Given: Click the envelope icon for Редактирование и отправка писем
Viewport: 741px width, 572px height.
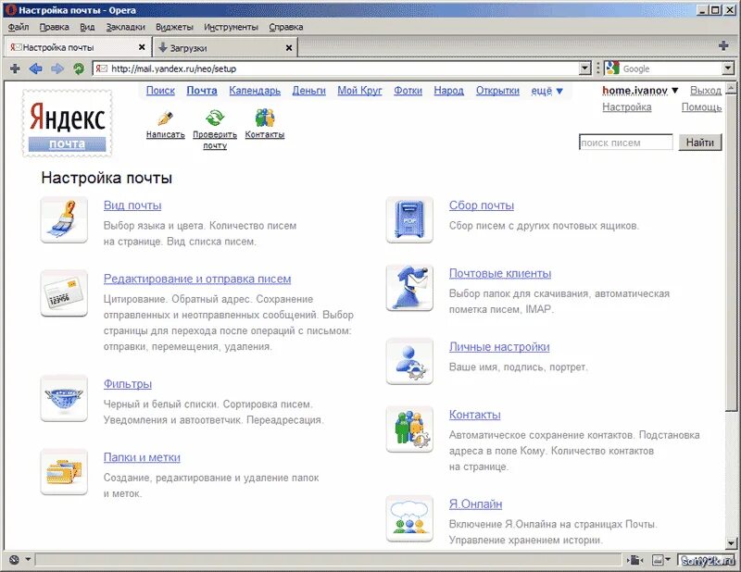Looking at the screenshot, I should (x=64, y=293).
